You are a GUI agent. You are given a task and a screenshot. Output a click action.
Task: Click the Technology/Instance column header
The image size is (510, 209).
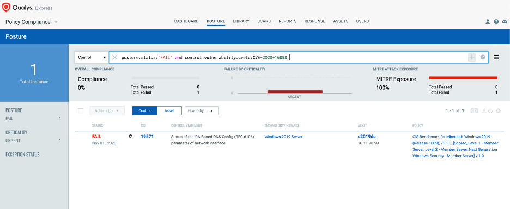(282, 126)
